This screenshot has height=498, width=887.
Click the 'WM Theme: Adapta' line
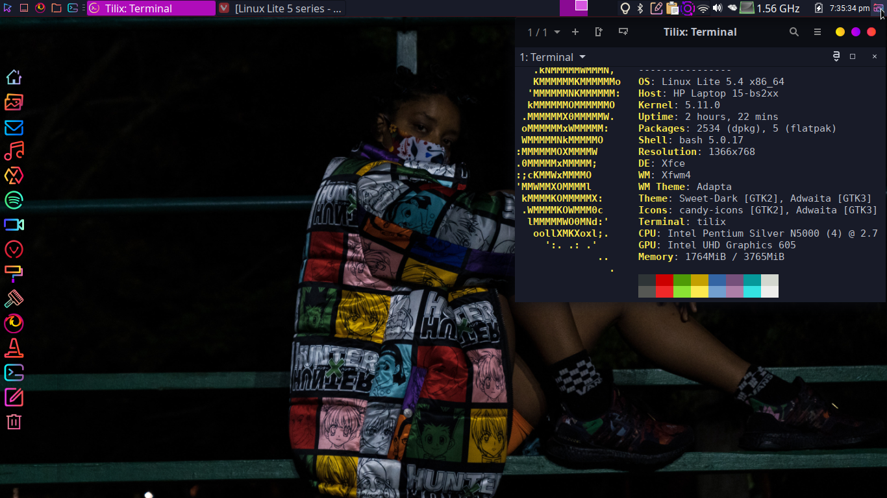[x=685, y=187]
